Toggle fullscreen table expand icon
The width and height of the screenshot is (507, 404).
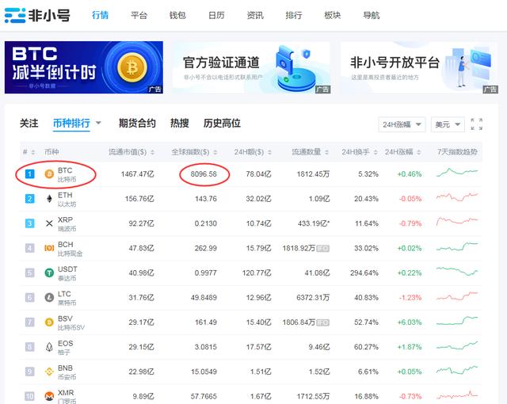tap(477, 124)
